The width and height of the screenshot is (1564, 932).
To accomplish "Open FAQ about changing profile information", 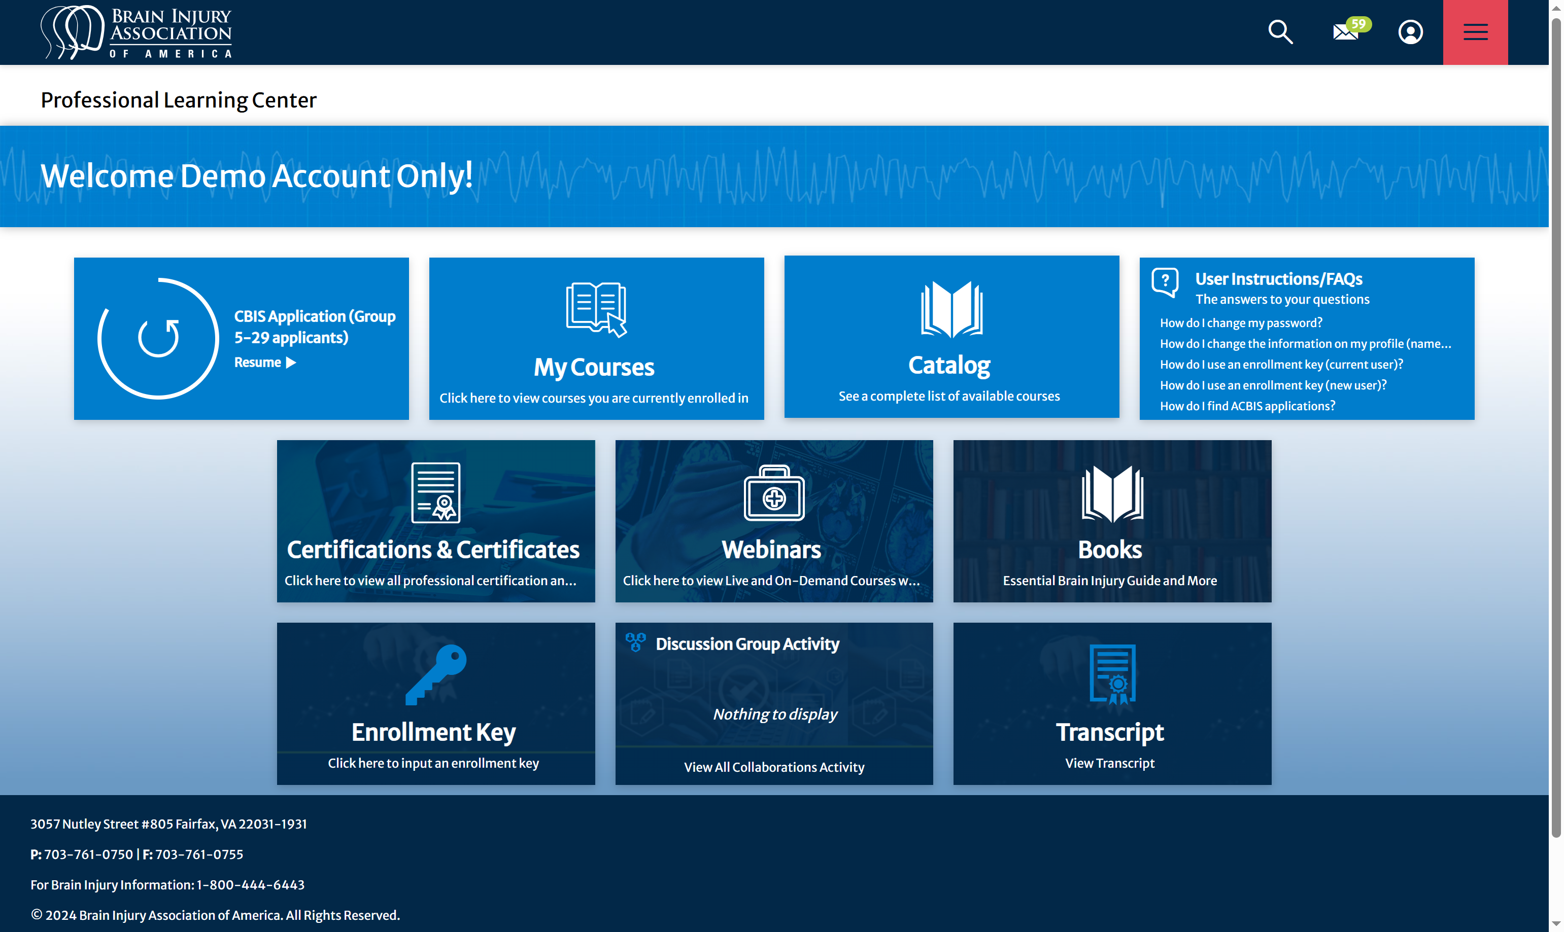I will pyautogui.click(x=1305, y=343).
